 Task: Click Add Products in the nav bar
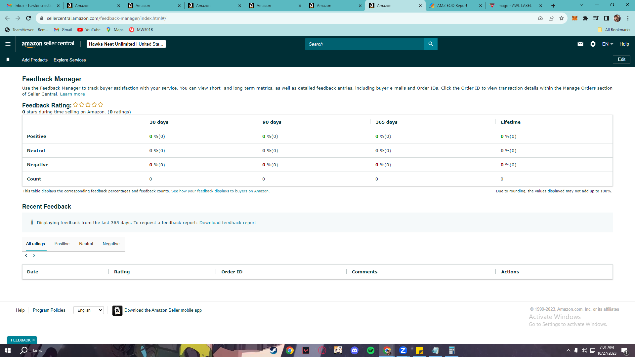point(35,60)
